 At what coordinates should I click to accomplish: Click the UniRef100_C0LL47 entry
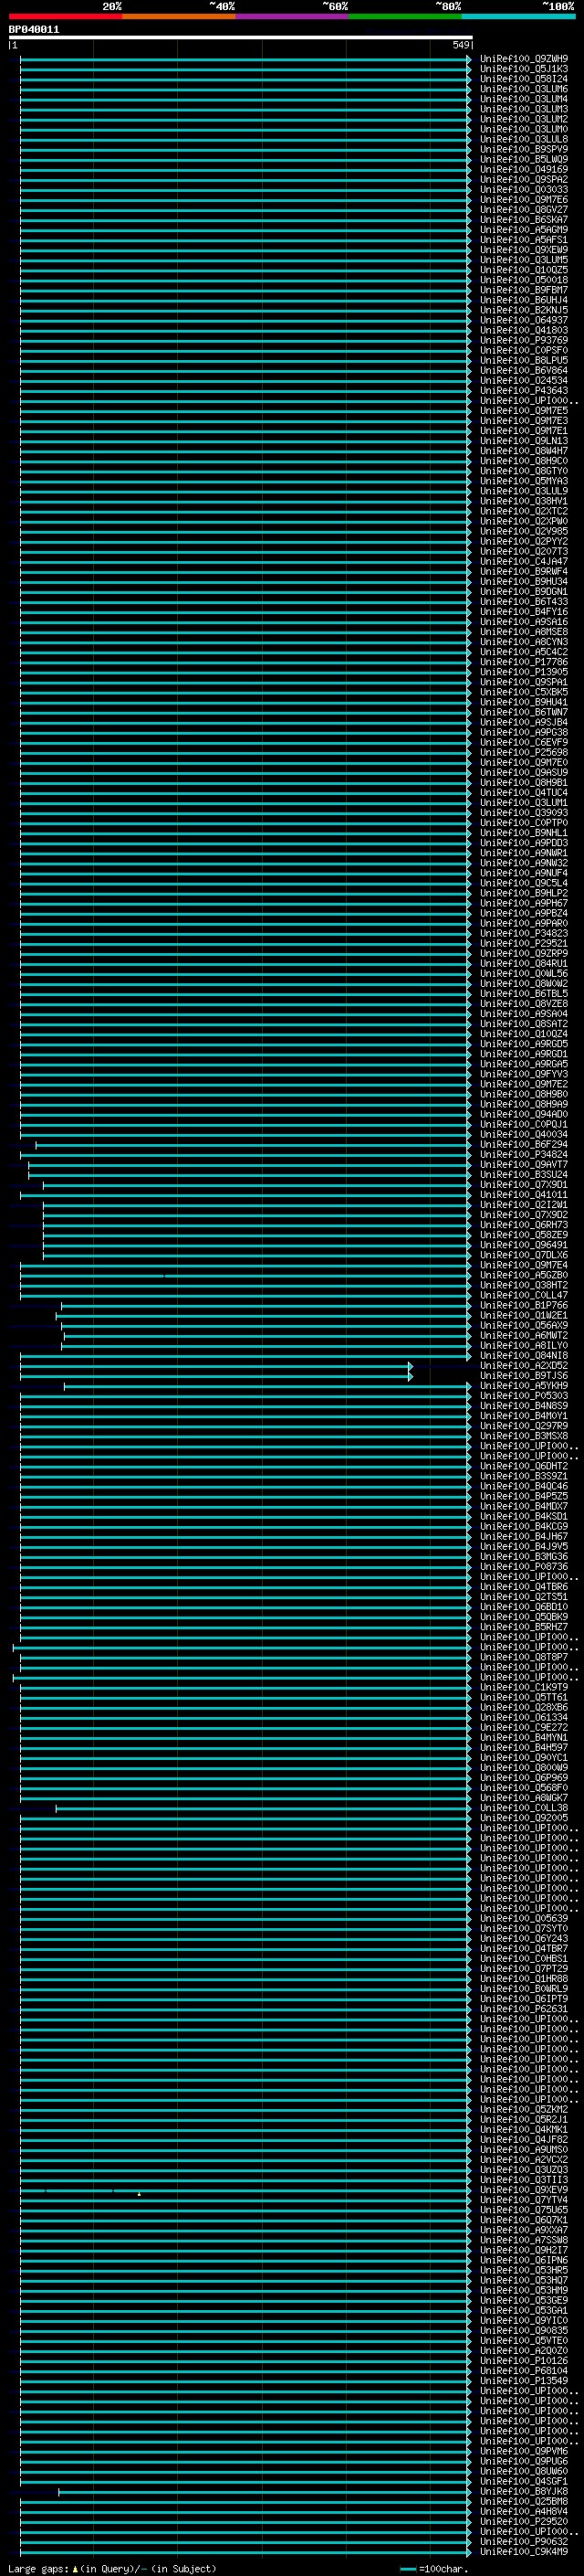524,1295
